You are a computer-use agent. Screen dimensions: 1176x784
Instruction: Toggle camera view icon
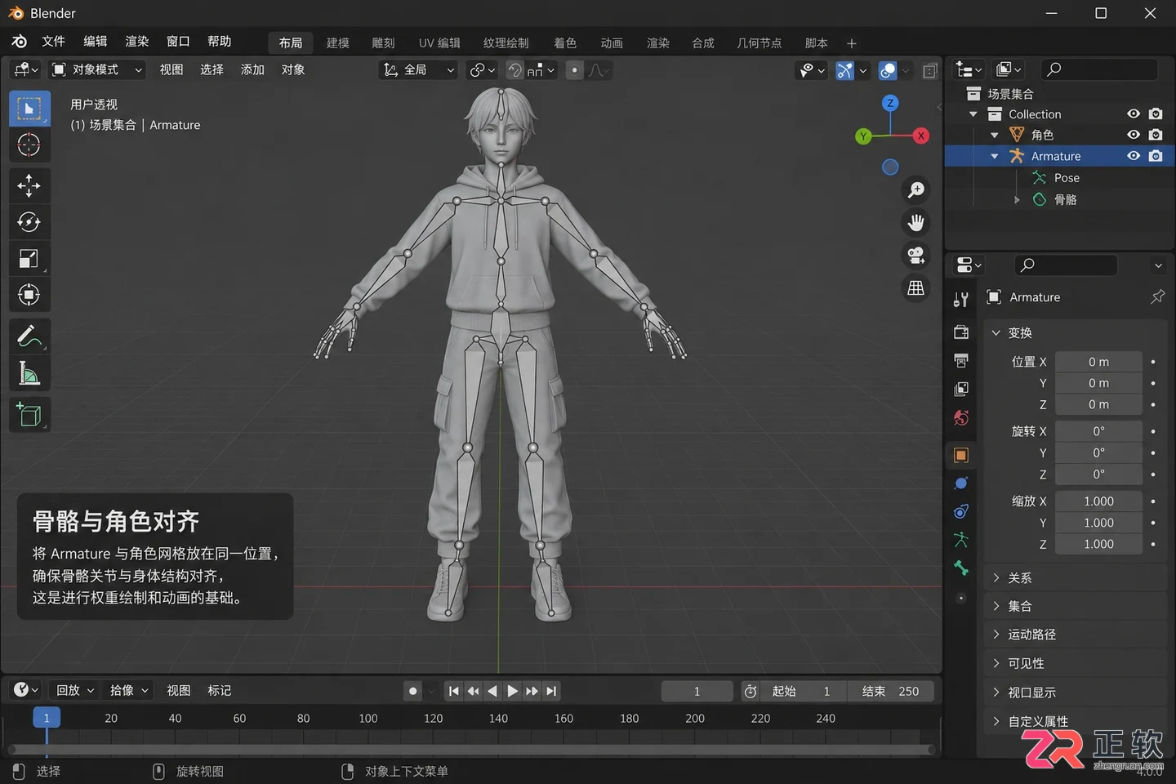pyautogui.click(x=916, y=256)
